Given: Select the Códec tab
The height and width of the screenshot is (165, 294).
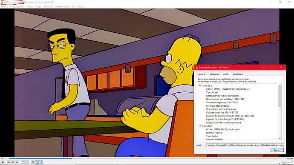Looking at the screenshot, I should 226,74.
